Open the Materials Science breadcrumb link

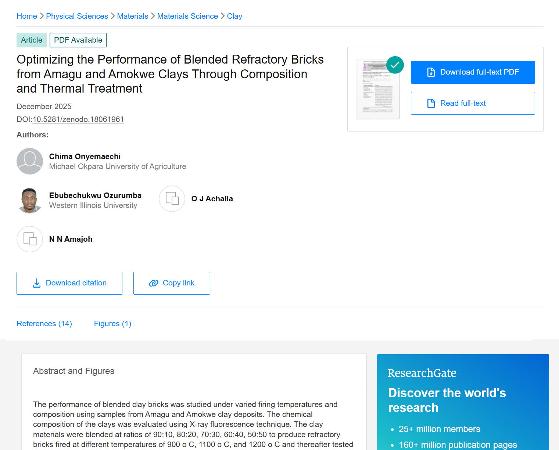187,16
